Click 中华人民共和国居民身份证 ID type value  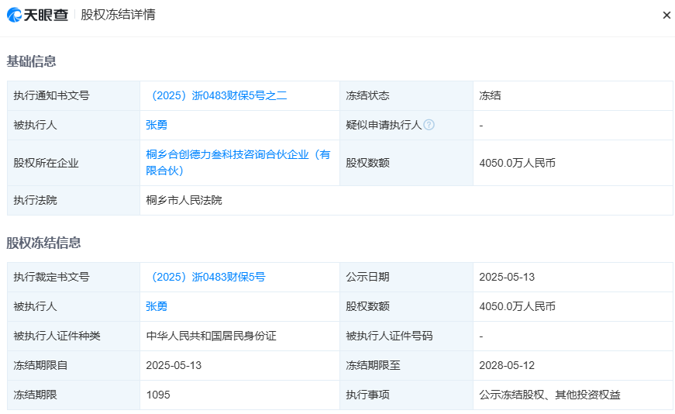211,336
